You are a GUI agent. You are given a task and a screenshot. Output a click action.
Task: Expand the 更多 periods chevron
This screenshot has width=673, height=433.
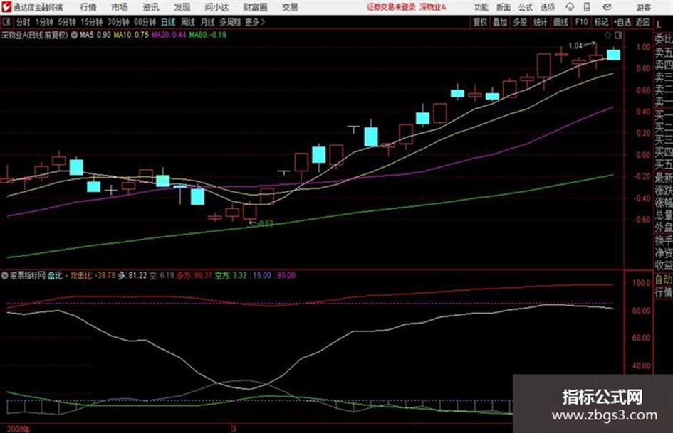(263, 22)
